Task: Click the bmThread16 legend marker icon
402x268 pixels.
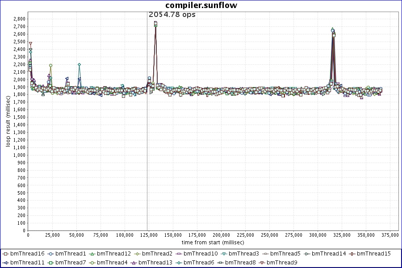Action: pyautogui.click(x=5, y=254)
